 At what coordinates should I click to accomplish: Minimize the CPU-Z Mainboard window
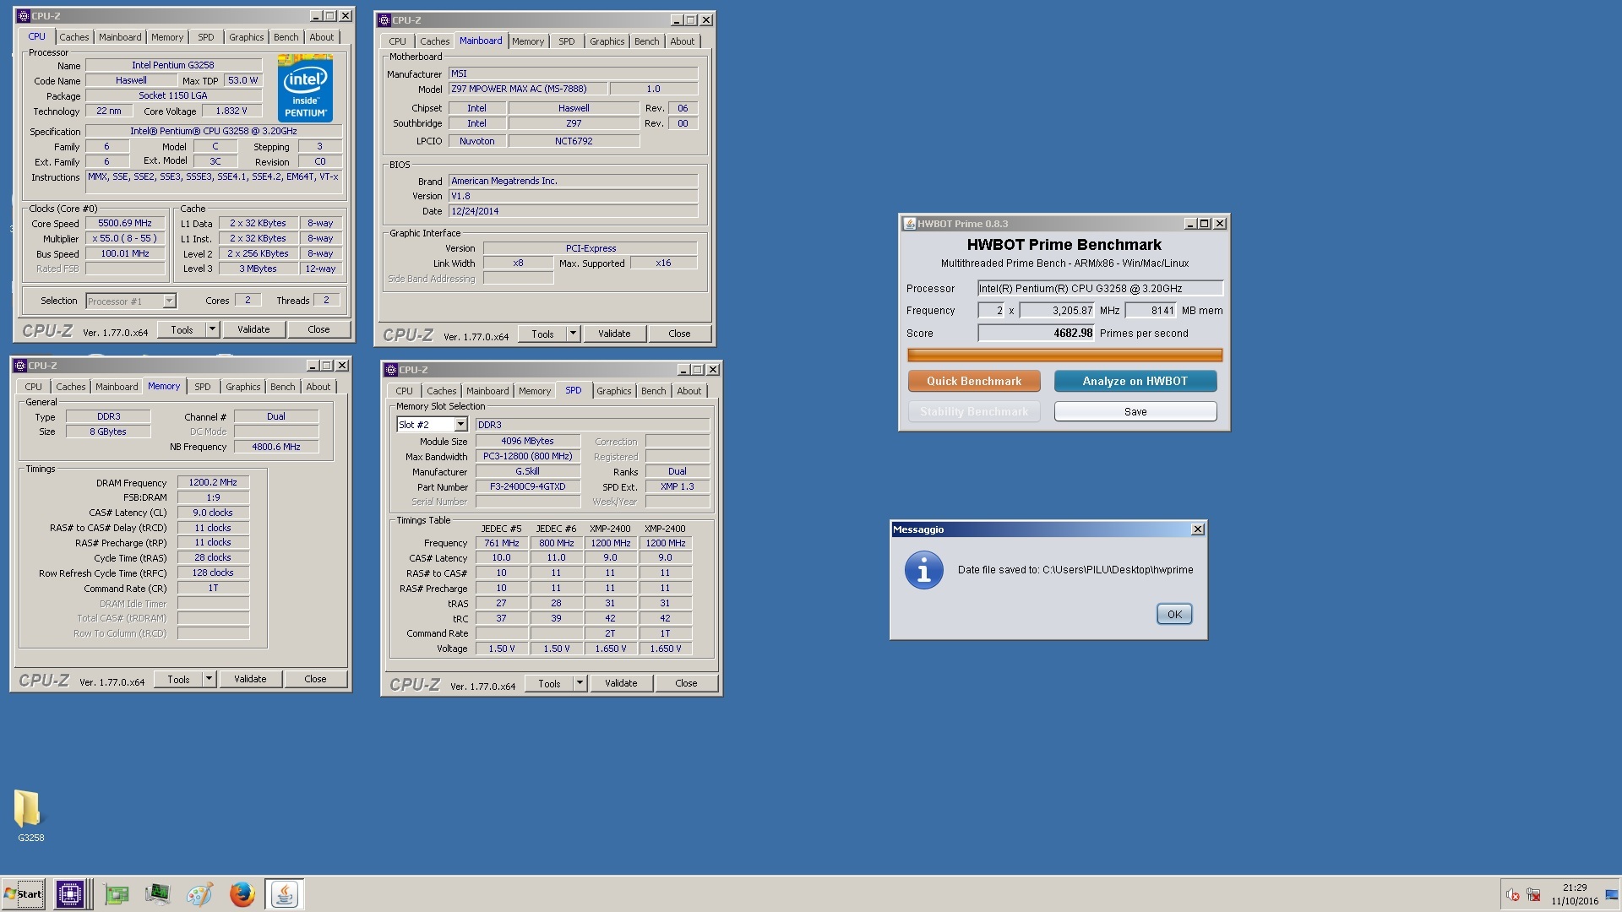pyautogui.click(x=676, y=20)
